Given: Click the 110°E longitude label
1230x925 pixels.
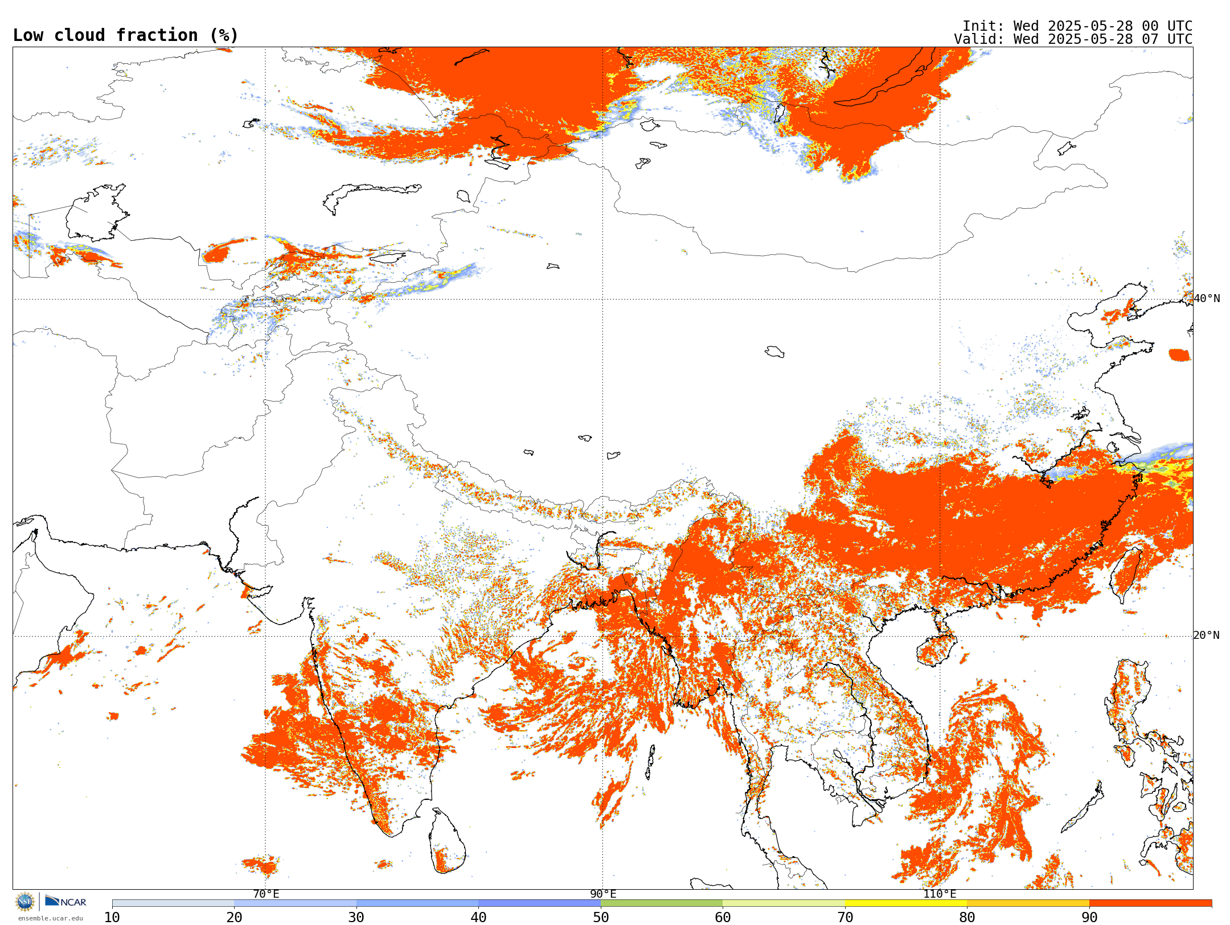Looking at the screenshot, I should (x=940, y=894).
